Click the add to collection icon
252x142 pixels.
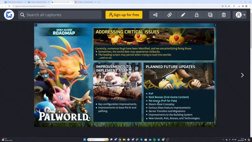pyautogui.click(x=210, y=15)
